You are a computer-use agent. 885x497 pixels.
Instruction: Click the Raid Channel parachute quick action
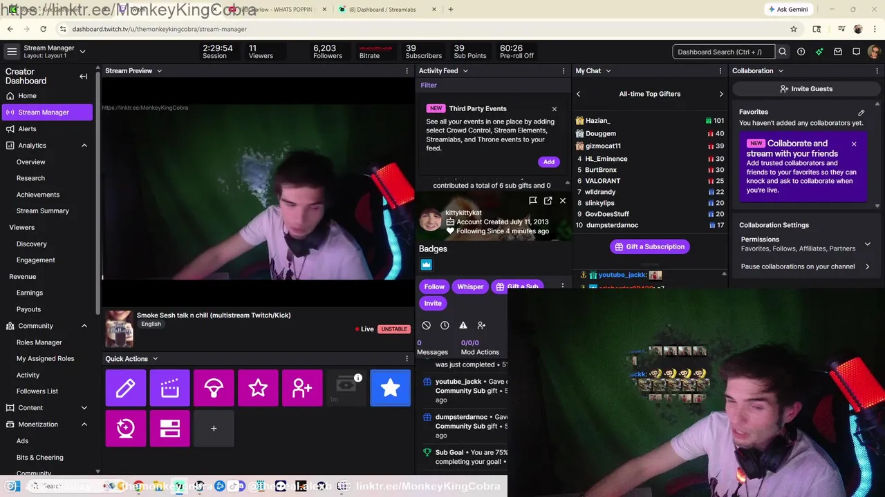coord(214,388)
